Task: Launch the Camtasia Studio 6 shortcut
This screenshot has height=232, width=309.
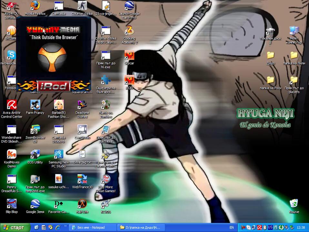Action: [58, 130]
